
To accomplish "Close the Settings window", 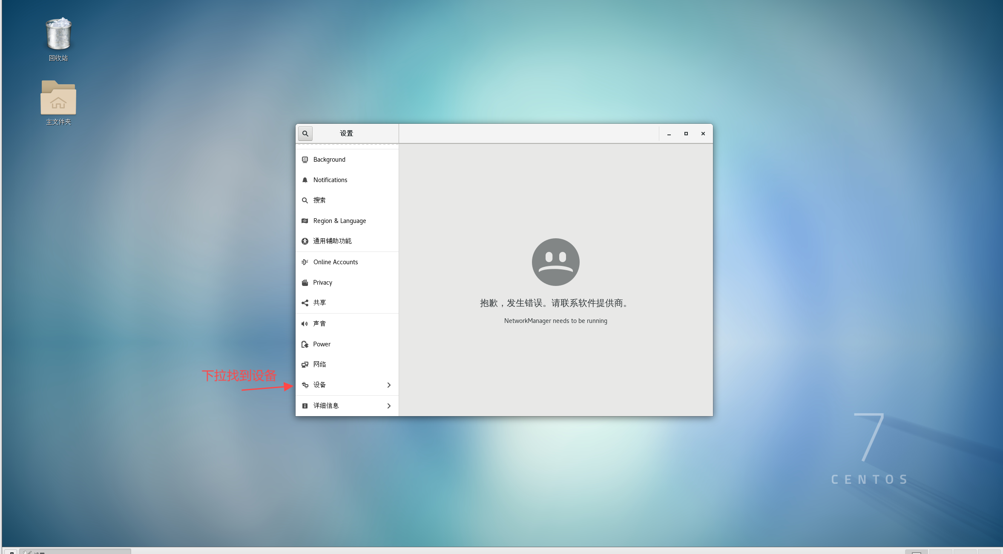I will [703, 134].
